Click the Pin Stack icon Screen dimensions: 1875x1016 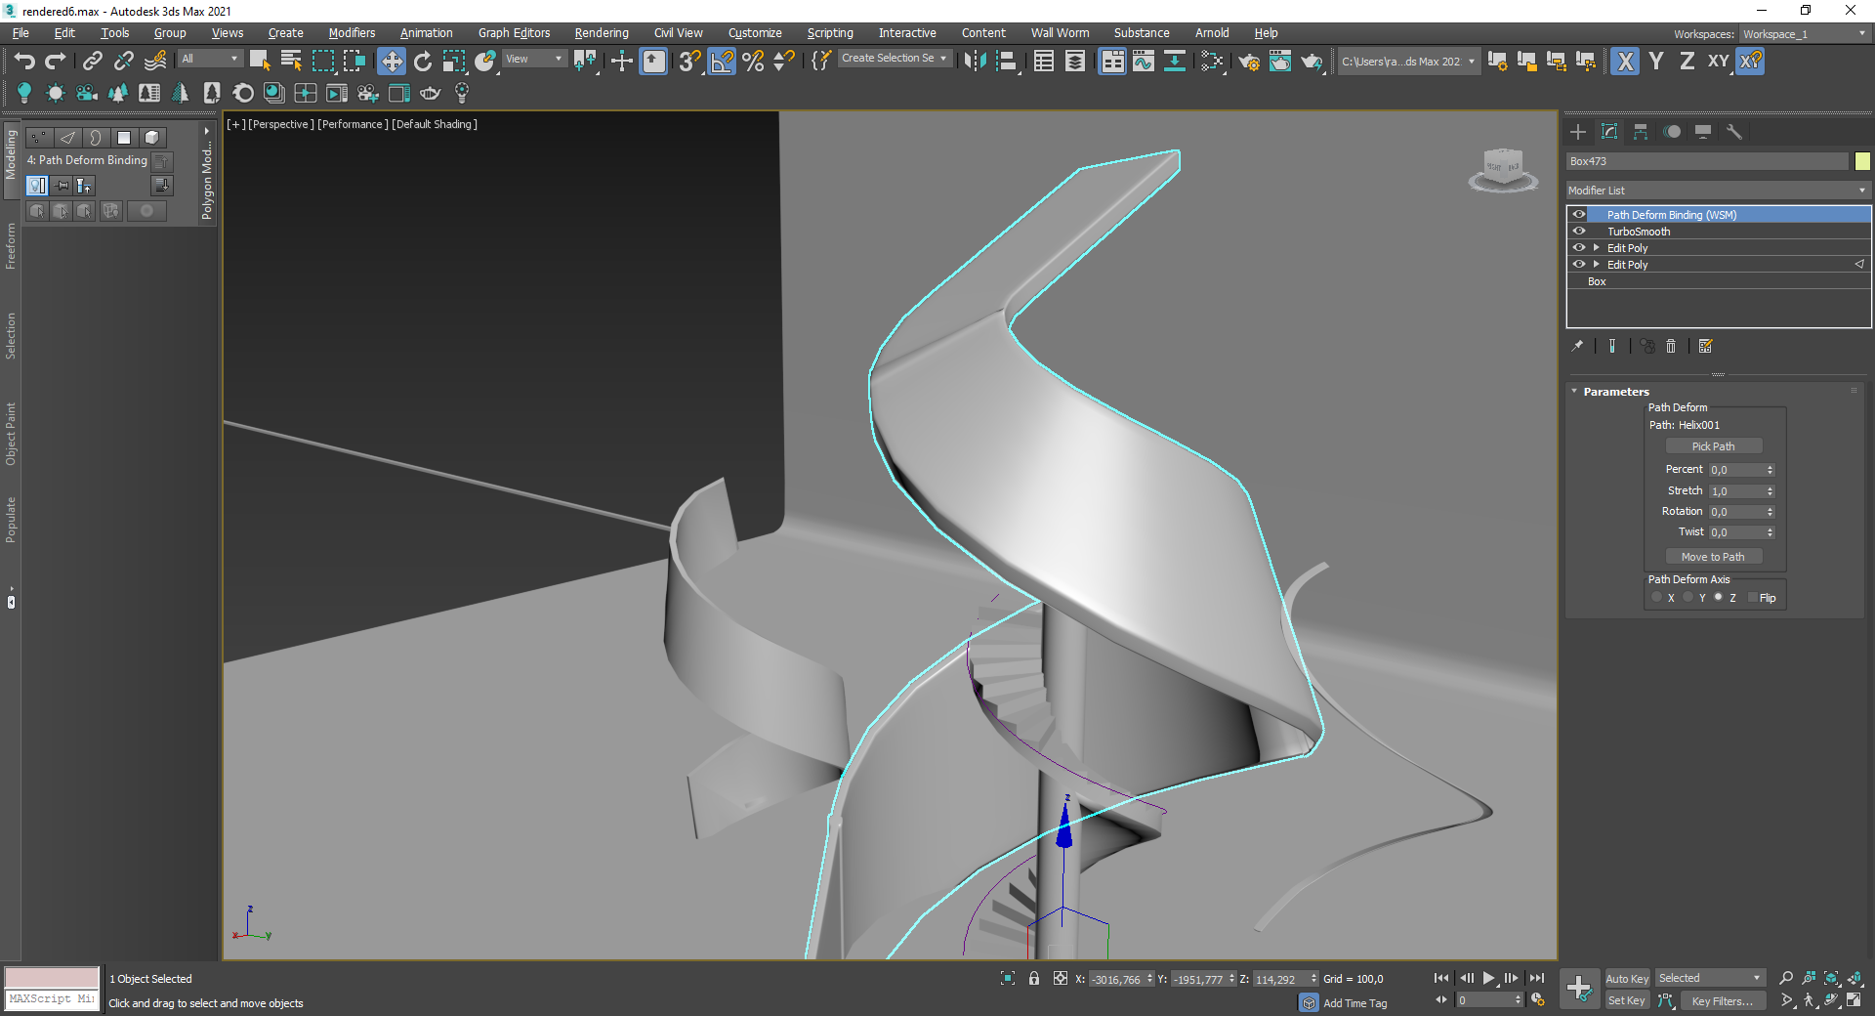click(x=1577, y=346)
